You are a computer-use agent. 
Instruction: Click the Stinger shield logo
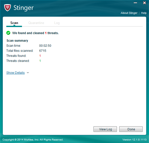click(7, 8)
